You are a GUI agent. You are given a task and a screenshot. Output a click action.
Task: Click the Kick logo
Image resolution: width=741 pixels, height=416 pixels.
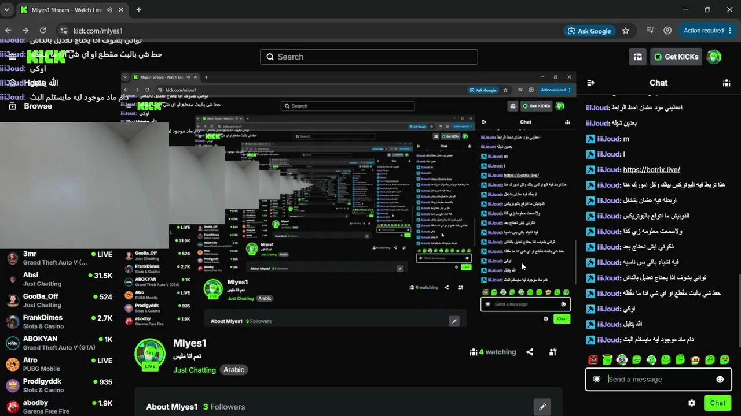[x=46, y=57]
